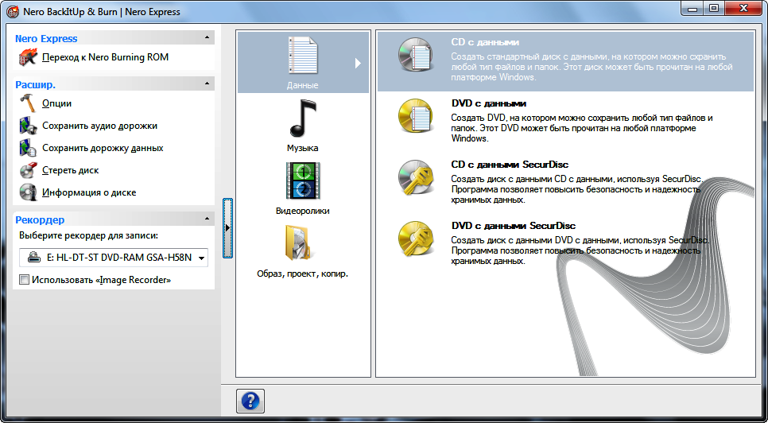This screenshot has width=768, height=423.
Task: Click the Save audio tracks icon
Action: click(x=28, y=126)
